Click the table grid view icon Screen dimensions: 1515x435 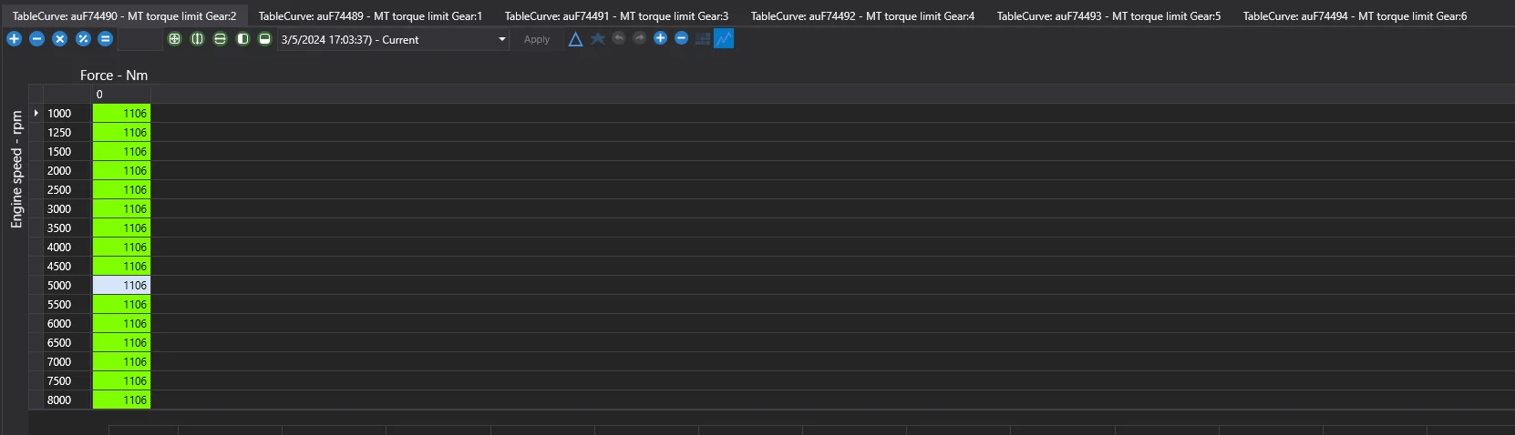pos(703,39)
